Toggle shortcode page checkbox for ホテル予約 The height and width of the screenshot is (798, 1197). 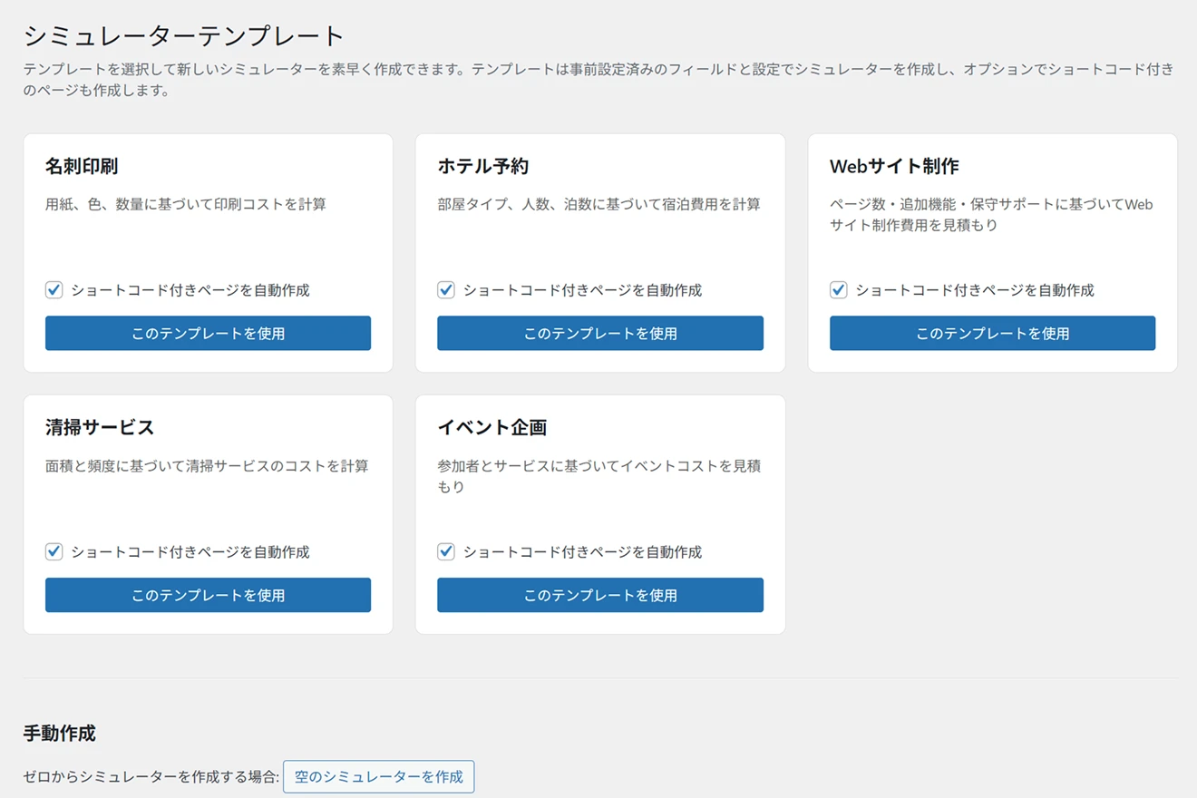446,290
